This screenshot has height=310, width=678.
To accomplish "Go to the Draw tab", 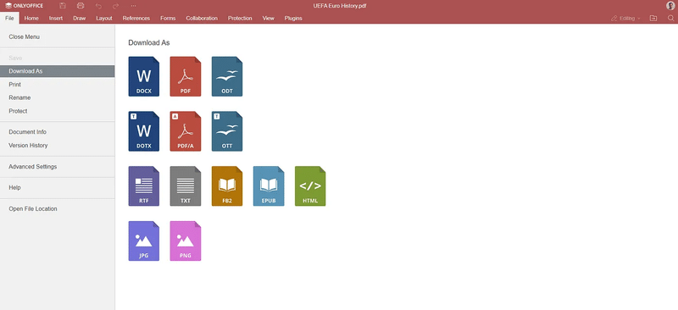I will (x=80, y=18).
